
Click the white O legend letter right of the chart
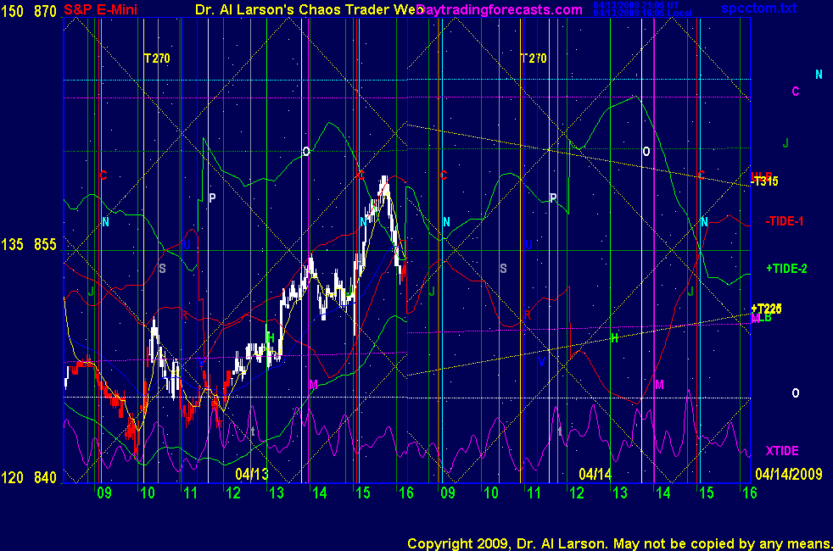click(796, 393)
